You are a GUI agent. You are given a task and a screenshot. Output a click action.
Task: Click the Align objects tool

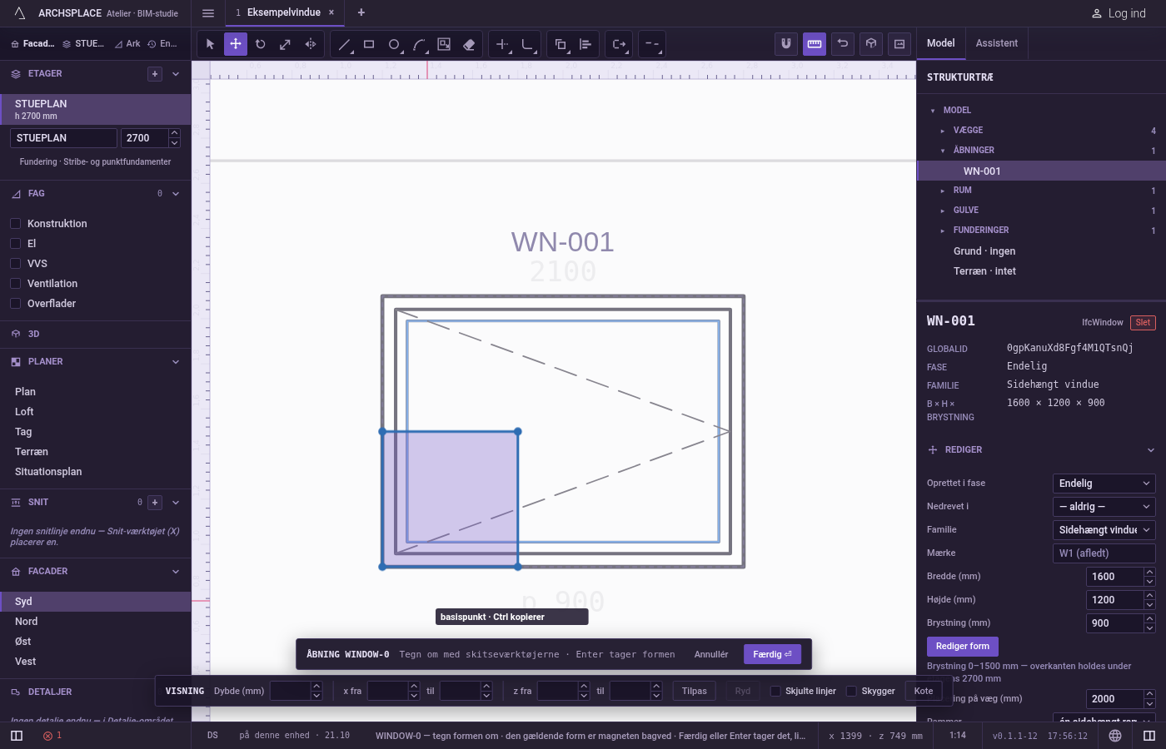pyautogui.click(x=585, y=44)
